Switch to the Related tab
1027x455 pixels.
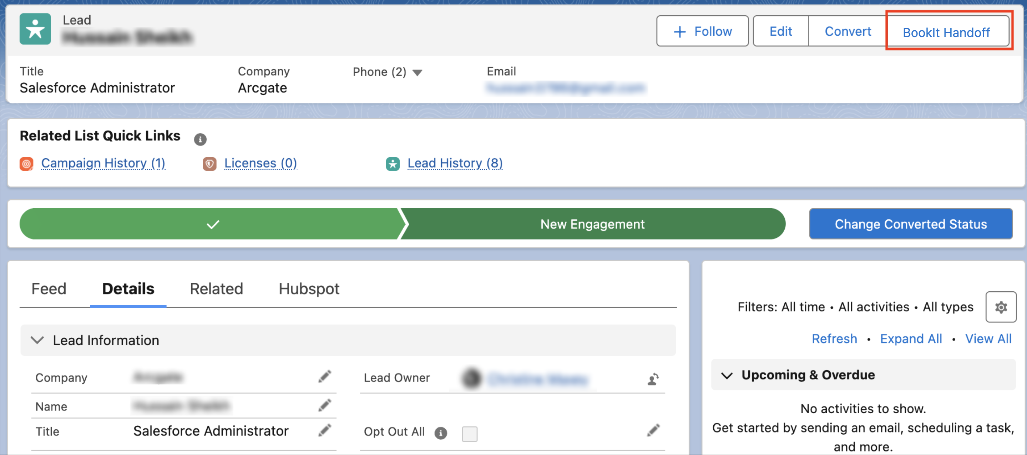click(216, 288)
